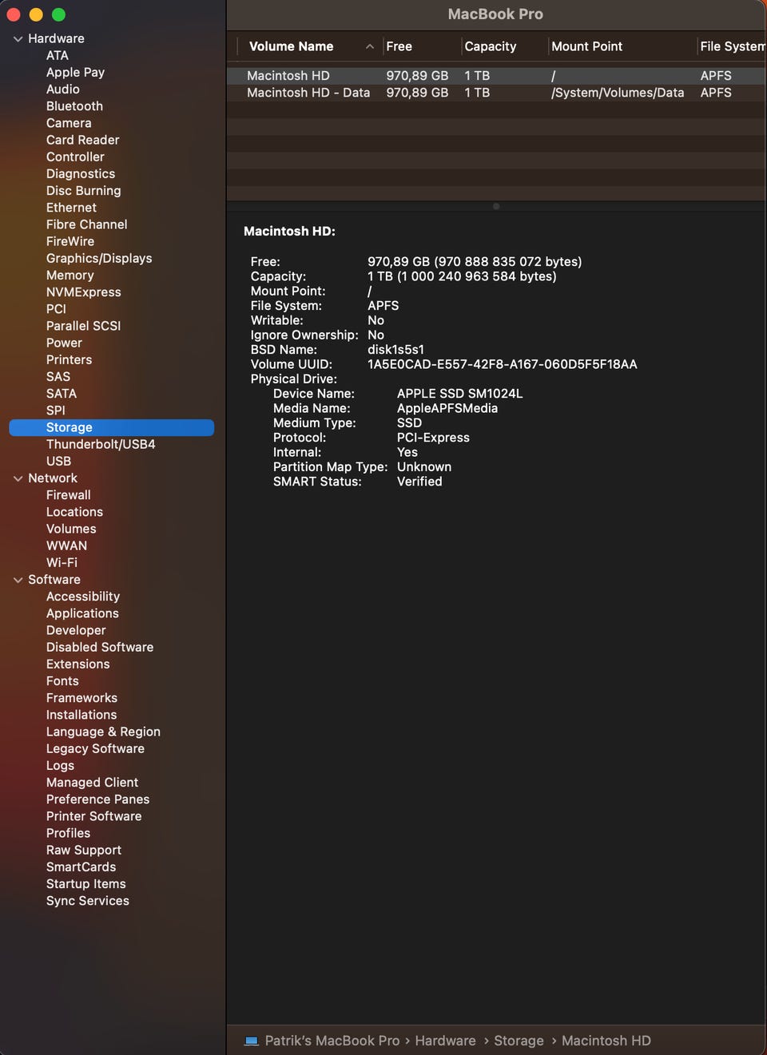Viewport: 767px width, 1055px height.
Task: Collapse the Network section chevron
Action: (x=18, y=478)
